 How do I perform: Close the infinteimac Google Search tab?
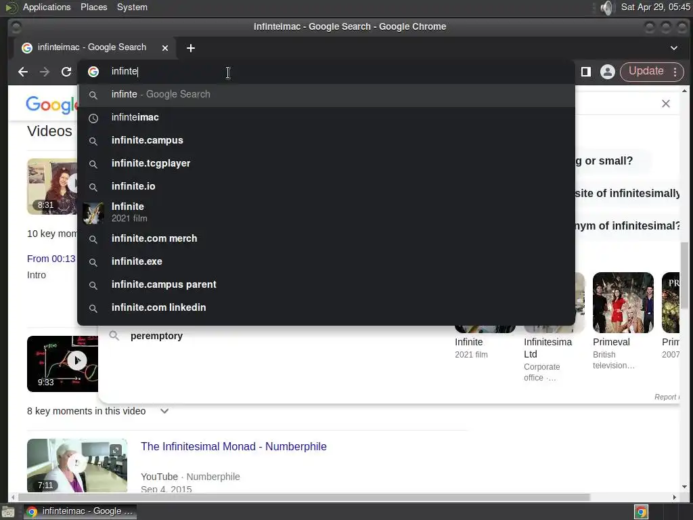[165, 48]
